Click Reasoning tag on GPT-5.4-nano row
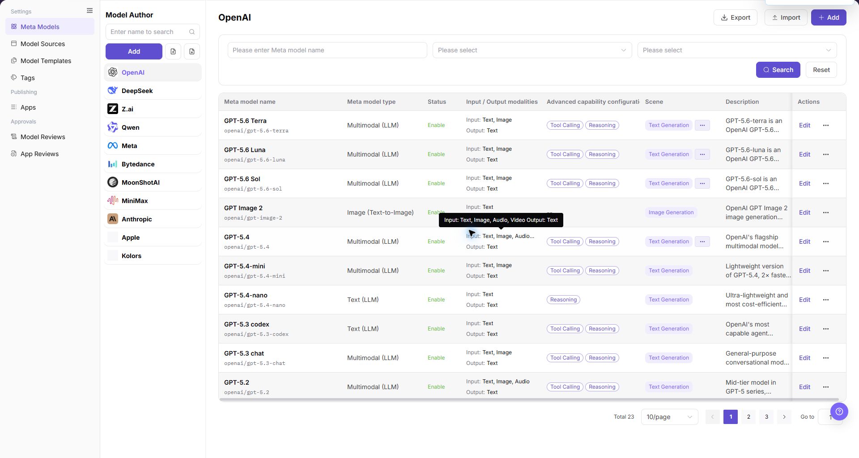This screenshot has height=458, width=859. click(x=563, y=300)
